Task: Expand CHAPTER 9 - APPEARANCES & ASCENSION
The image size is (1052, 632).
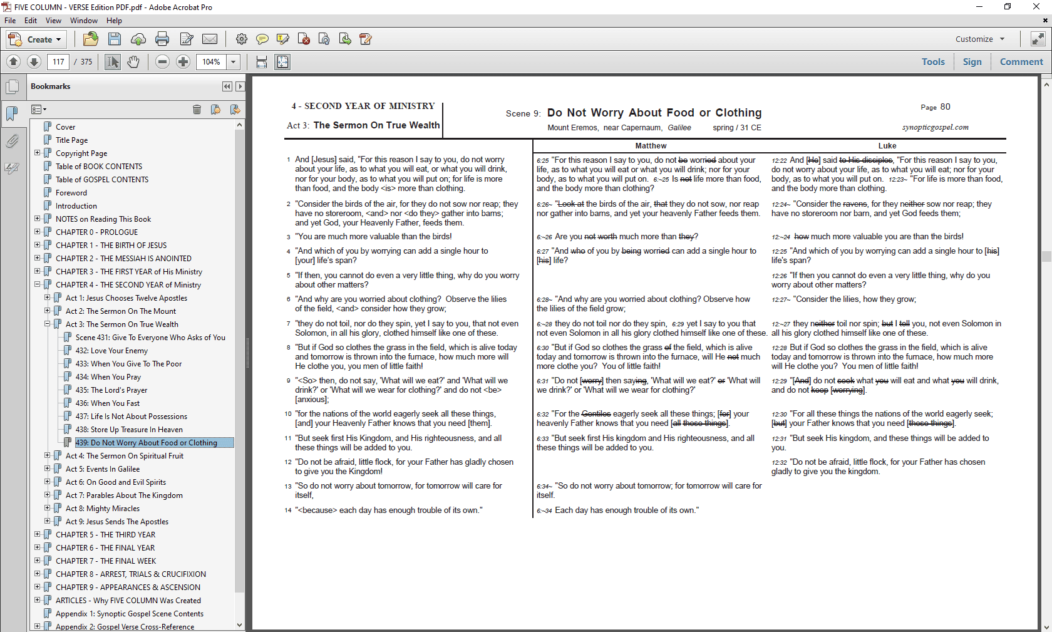Action: tap(37, 587)
